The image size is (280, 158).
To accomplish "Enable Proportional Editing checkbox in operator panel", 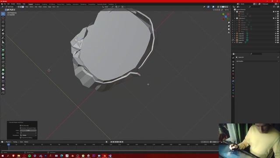I will (21, 138).
